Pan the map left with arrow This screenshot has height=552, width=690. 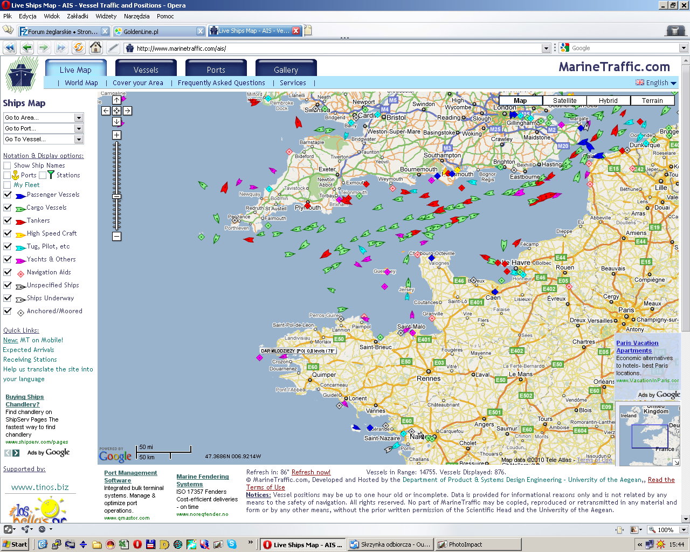pyautogui.click(x=106, y=111)
